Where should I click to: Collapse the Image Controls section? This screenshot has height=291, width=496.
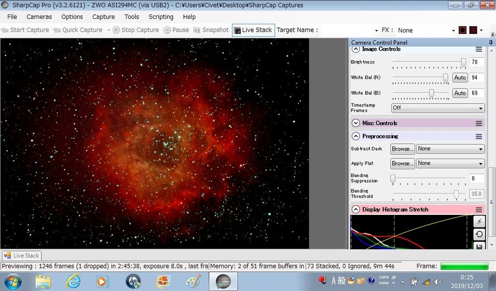click(x=355, y=49)
